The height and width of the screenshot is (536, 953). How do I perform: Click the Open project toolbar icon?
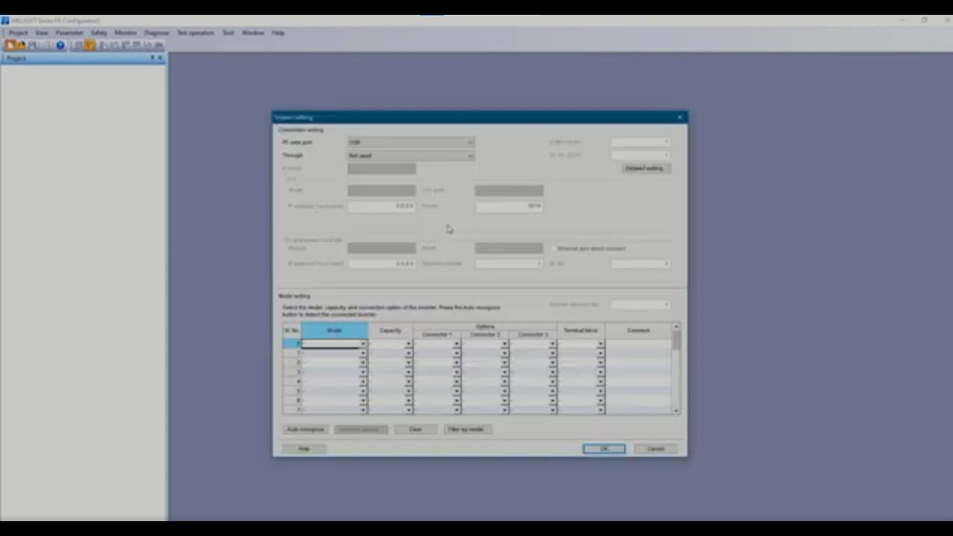click(x=22, y=45)
